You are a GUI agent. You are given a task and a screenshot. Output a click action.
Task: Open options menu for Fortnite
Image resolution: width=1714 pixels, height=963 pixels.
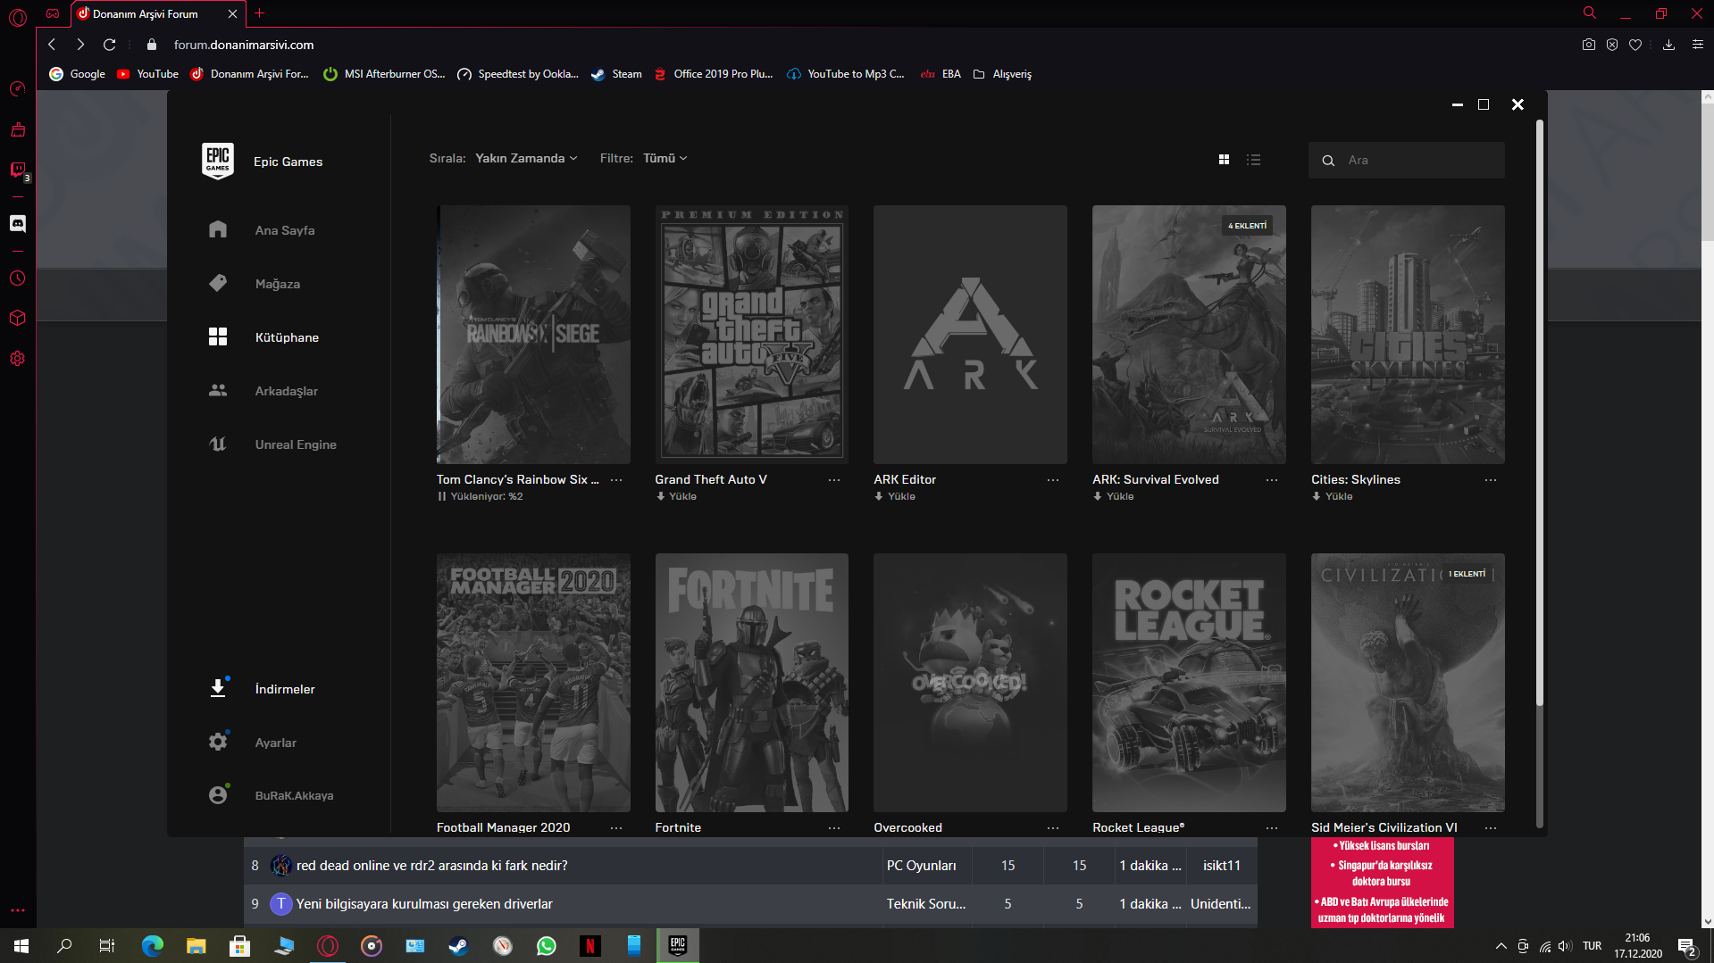(x=834, y=828)
